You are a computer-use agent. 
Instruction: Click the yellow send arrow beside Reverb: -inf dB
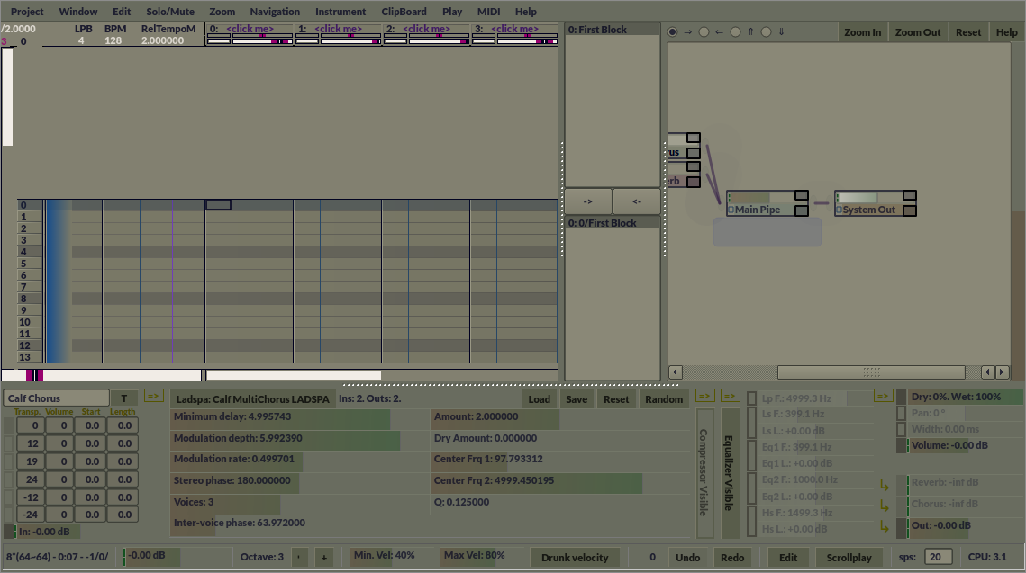click(884, 484)
